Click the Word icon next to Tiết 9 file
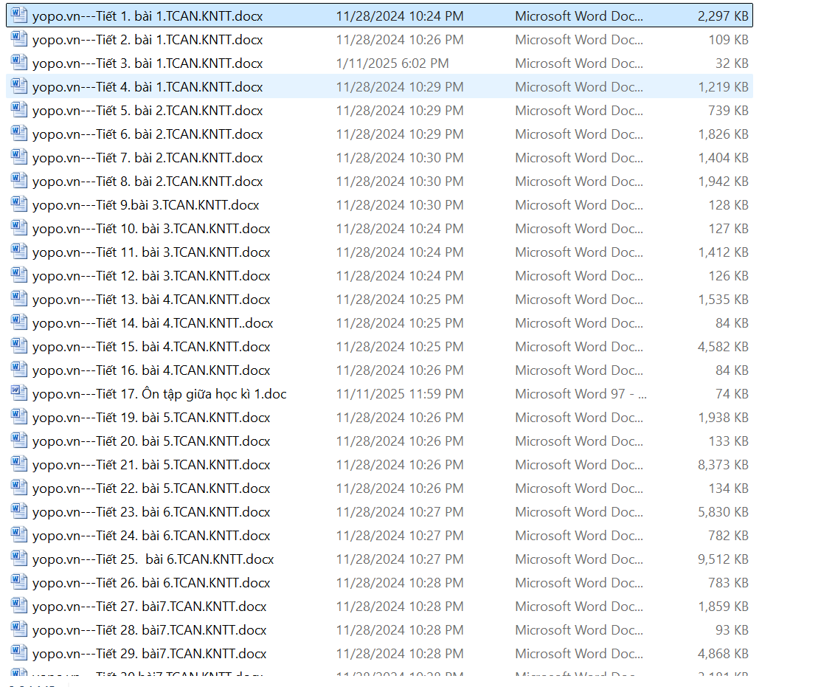Image resolution: width=821 pixels, height=687 pixels. pyautogui.click(x=19, y=204)
